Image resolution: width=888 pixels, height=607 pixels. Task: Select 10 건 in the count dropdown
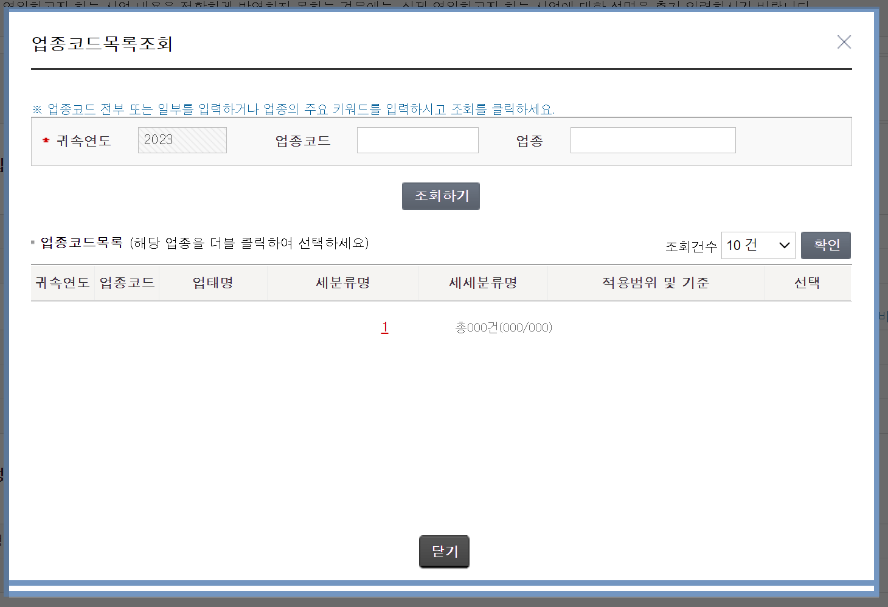pos(742,245)
